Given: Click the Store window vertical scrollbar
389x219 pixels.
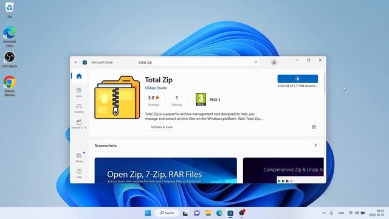Looking at the screenshot, I should click(x=325, y=83).
